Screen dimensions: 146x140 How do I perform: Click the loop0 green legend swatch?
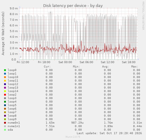point(5,70)
